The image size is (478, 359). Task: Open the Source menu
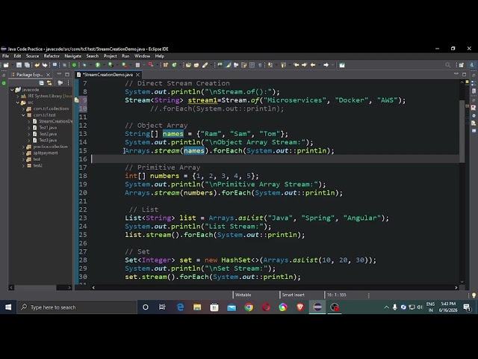pos(32,56)
